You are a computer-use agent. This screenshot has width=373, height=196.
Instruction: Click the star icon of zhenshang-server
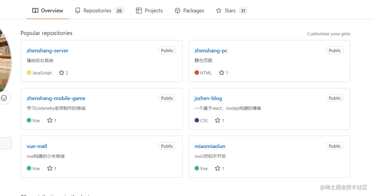pyautogui.click(x=62, y=72)
